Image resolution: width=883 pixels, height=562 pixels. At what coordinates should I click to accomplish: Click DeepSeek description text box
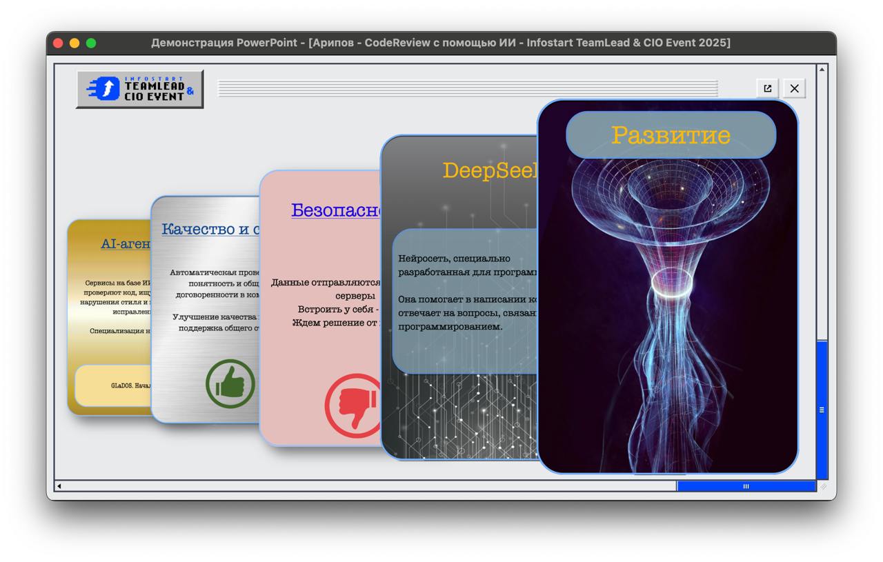(x=466, y=301)
